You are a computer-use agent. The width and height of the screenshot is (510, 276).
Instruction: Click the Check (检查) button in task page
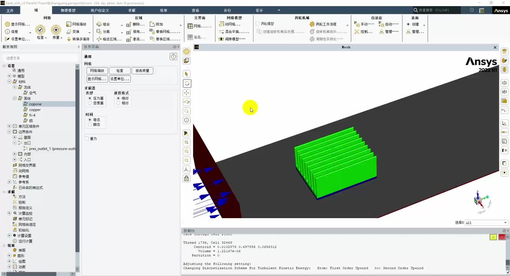point(120,71)
